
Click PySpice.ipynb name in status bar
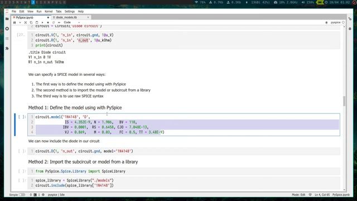click(x=341, y=195)
